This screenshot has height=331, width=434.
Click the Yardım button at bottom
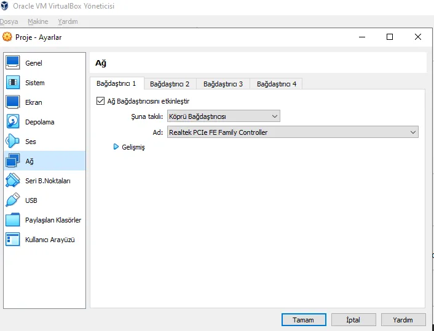(403, 320)
